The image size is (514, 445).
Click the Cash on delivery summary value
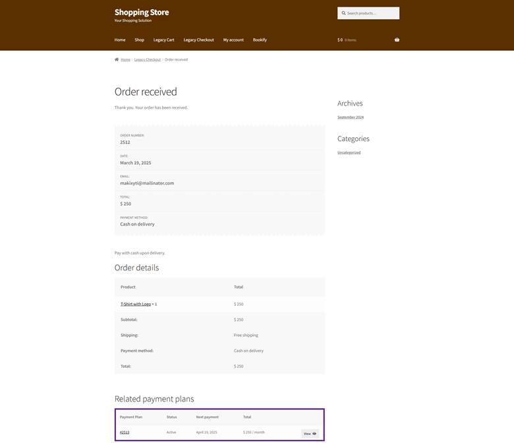[137, 224]
